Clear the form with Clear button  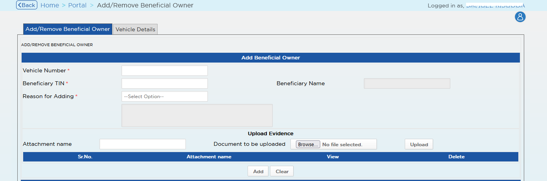(282, 171)
